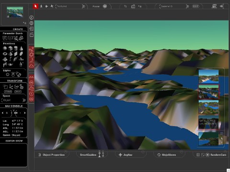Click the circled T icon in red strip
This screenshot has width=230, height=172.
click(32, 94)
